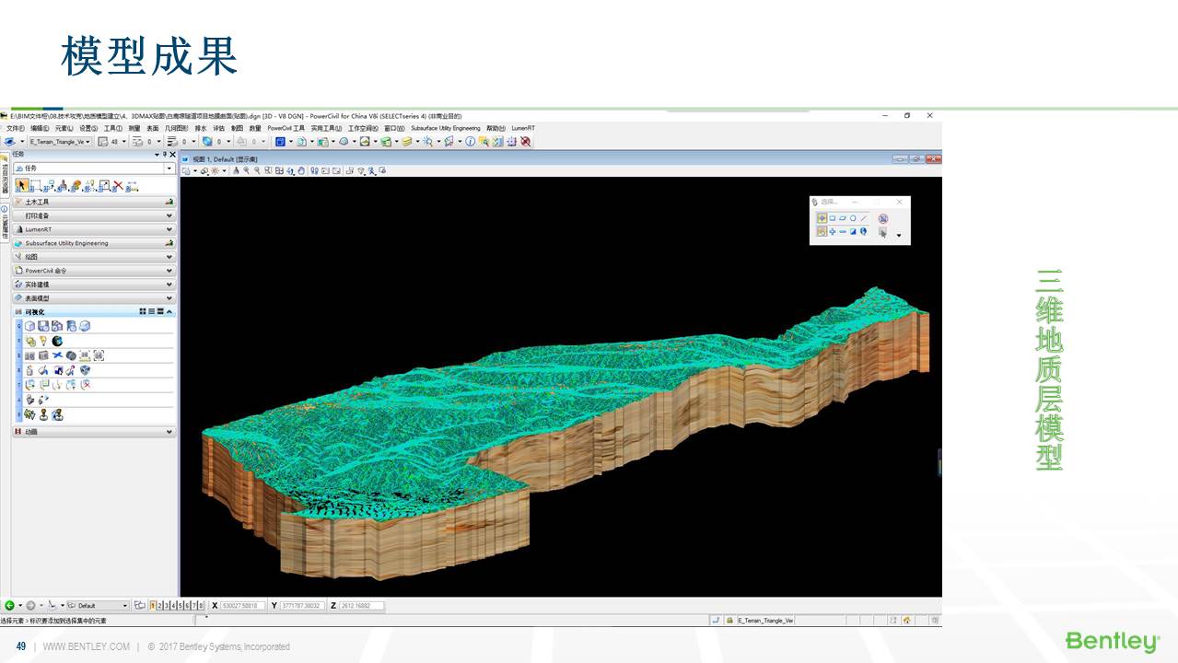1178x663 pixels.
Task: Open the Default ACS dropdown in bottom bar
Action: coord(98,606)
